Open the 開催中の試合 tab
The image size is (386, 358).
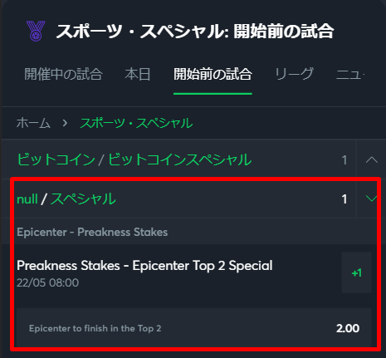(63, 74)
